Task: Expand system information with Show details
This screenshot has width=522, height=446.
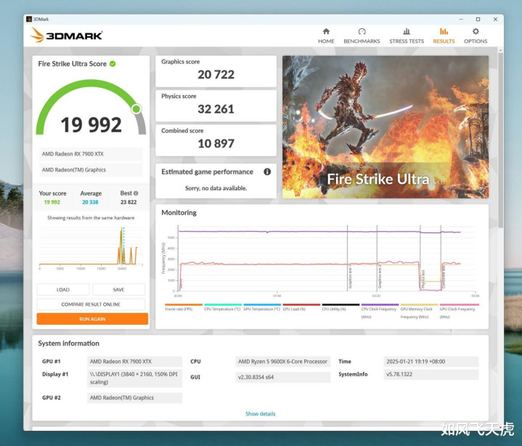Action: tap(260, 414)
